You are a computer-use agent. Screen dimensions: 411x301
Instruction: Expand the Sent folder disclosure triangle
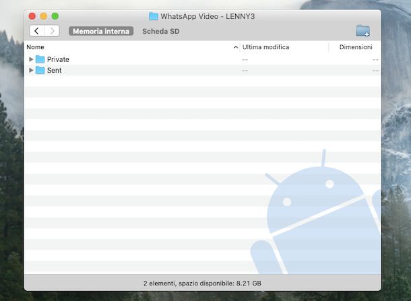(x=31, y=70)
